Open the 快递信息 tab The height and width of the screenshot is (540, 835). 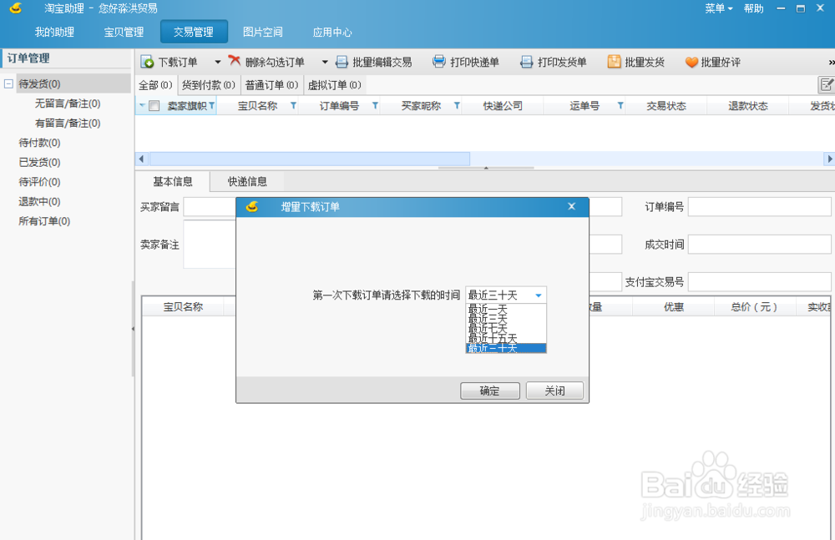pos(247,180)
